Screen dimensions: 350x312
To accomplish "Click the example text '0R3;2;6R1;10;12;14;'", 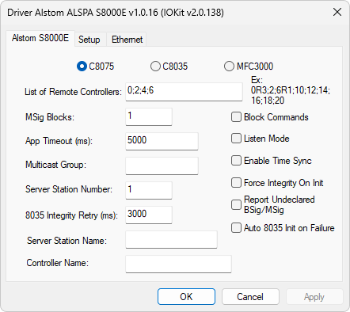I will [x=291, y=90].
